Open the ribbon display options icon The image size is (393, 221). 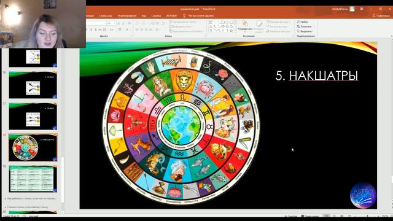point(362,9)
